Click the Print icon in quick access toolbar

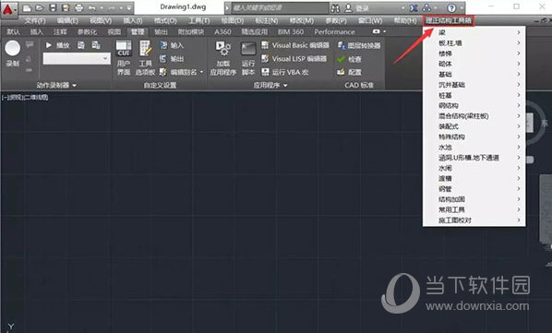click(x=78, y=7)
